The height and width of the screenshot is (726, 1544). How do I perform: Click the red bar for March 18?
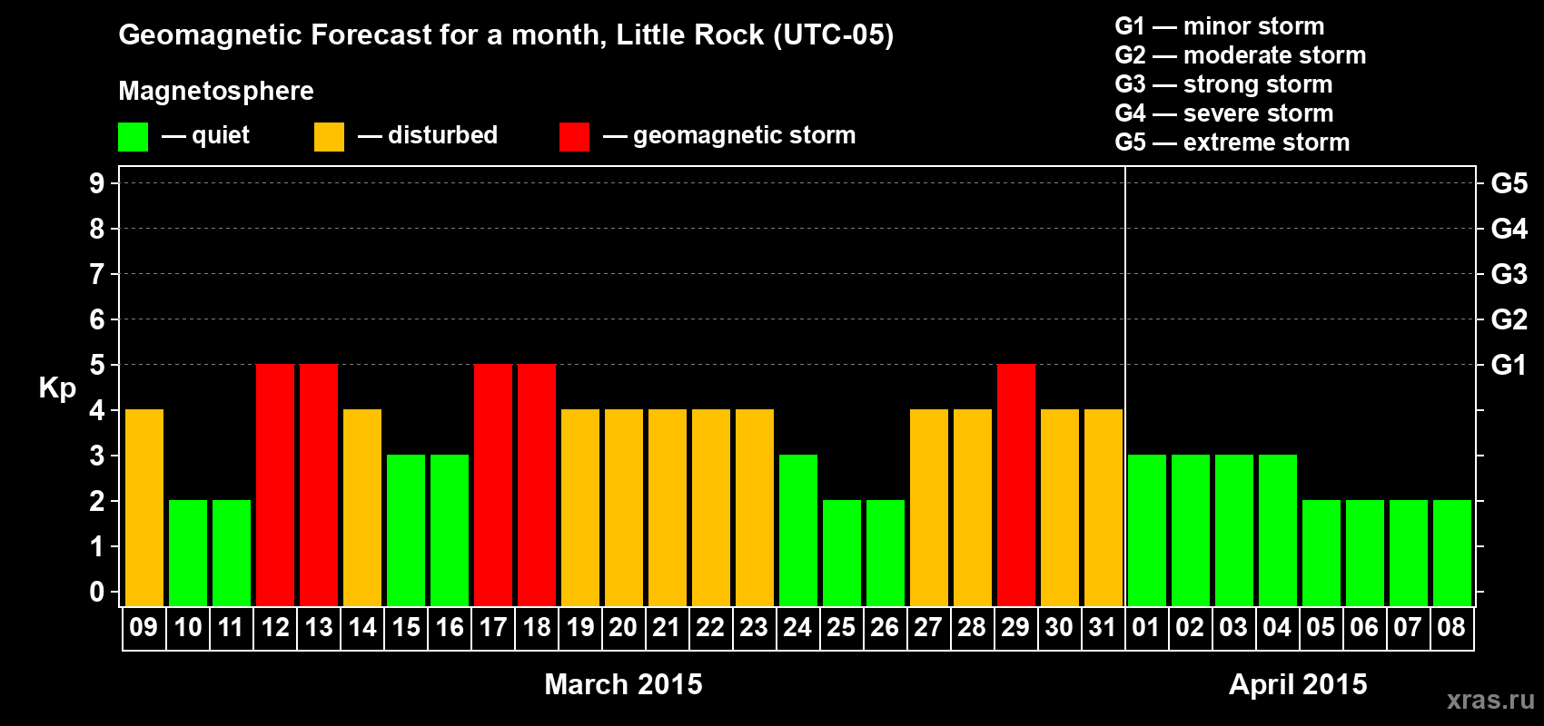pyautogui.click(x=537, y=486)
